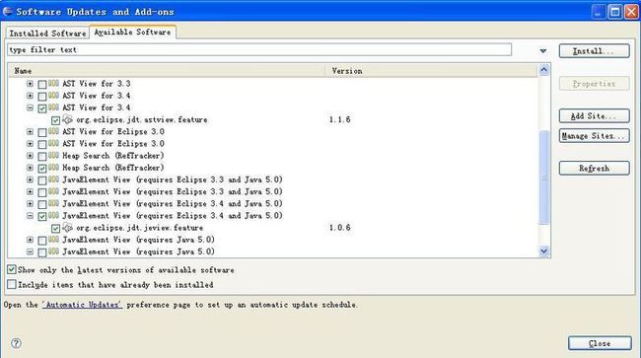The image size is (641, 358).
Task: Click the category icon of checked JavaElement View Eclipse 3.4
Action: pos(53,215)
